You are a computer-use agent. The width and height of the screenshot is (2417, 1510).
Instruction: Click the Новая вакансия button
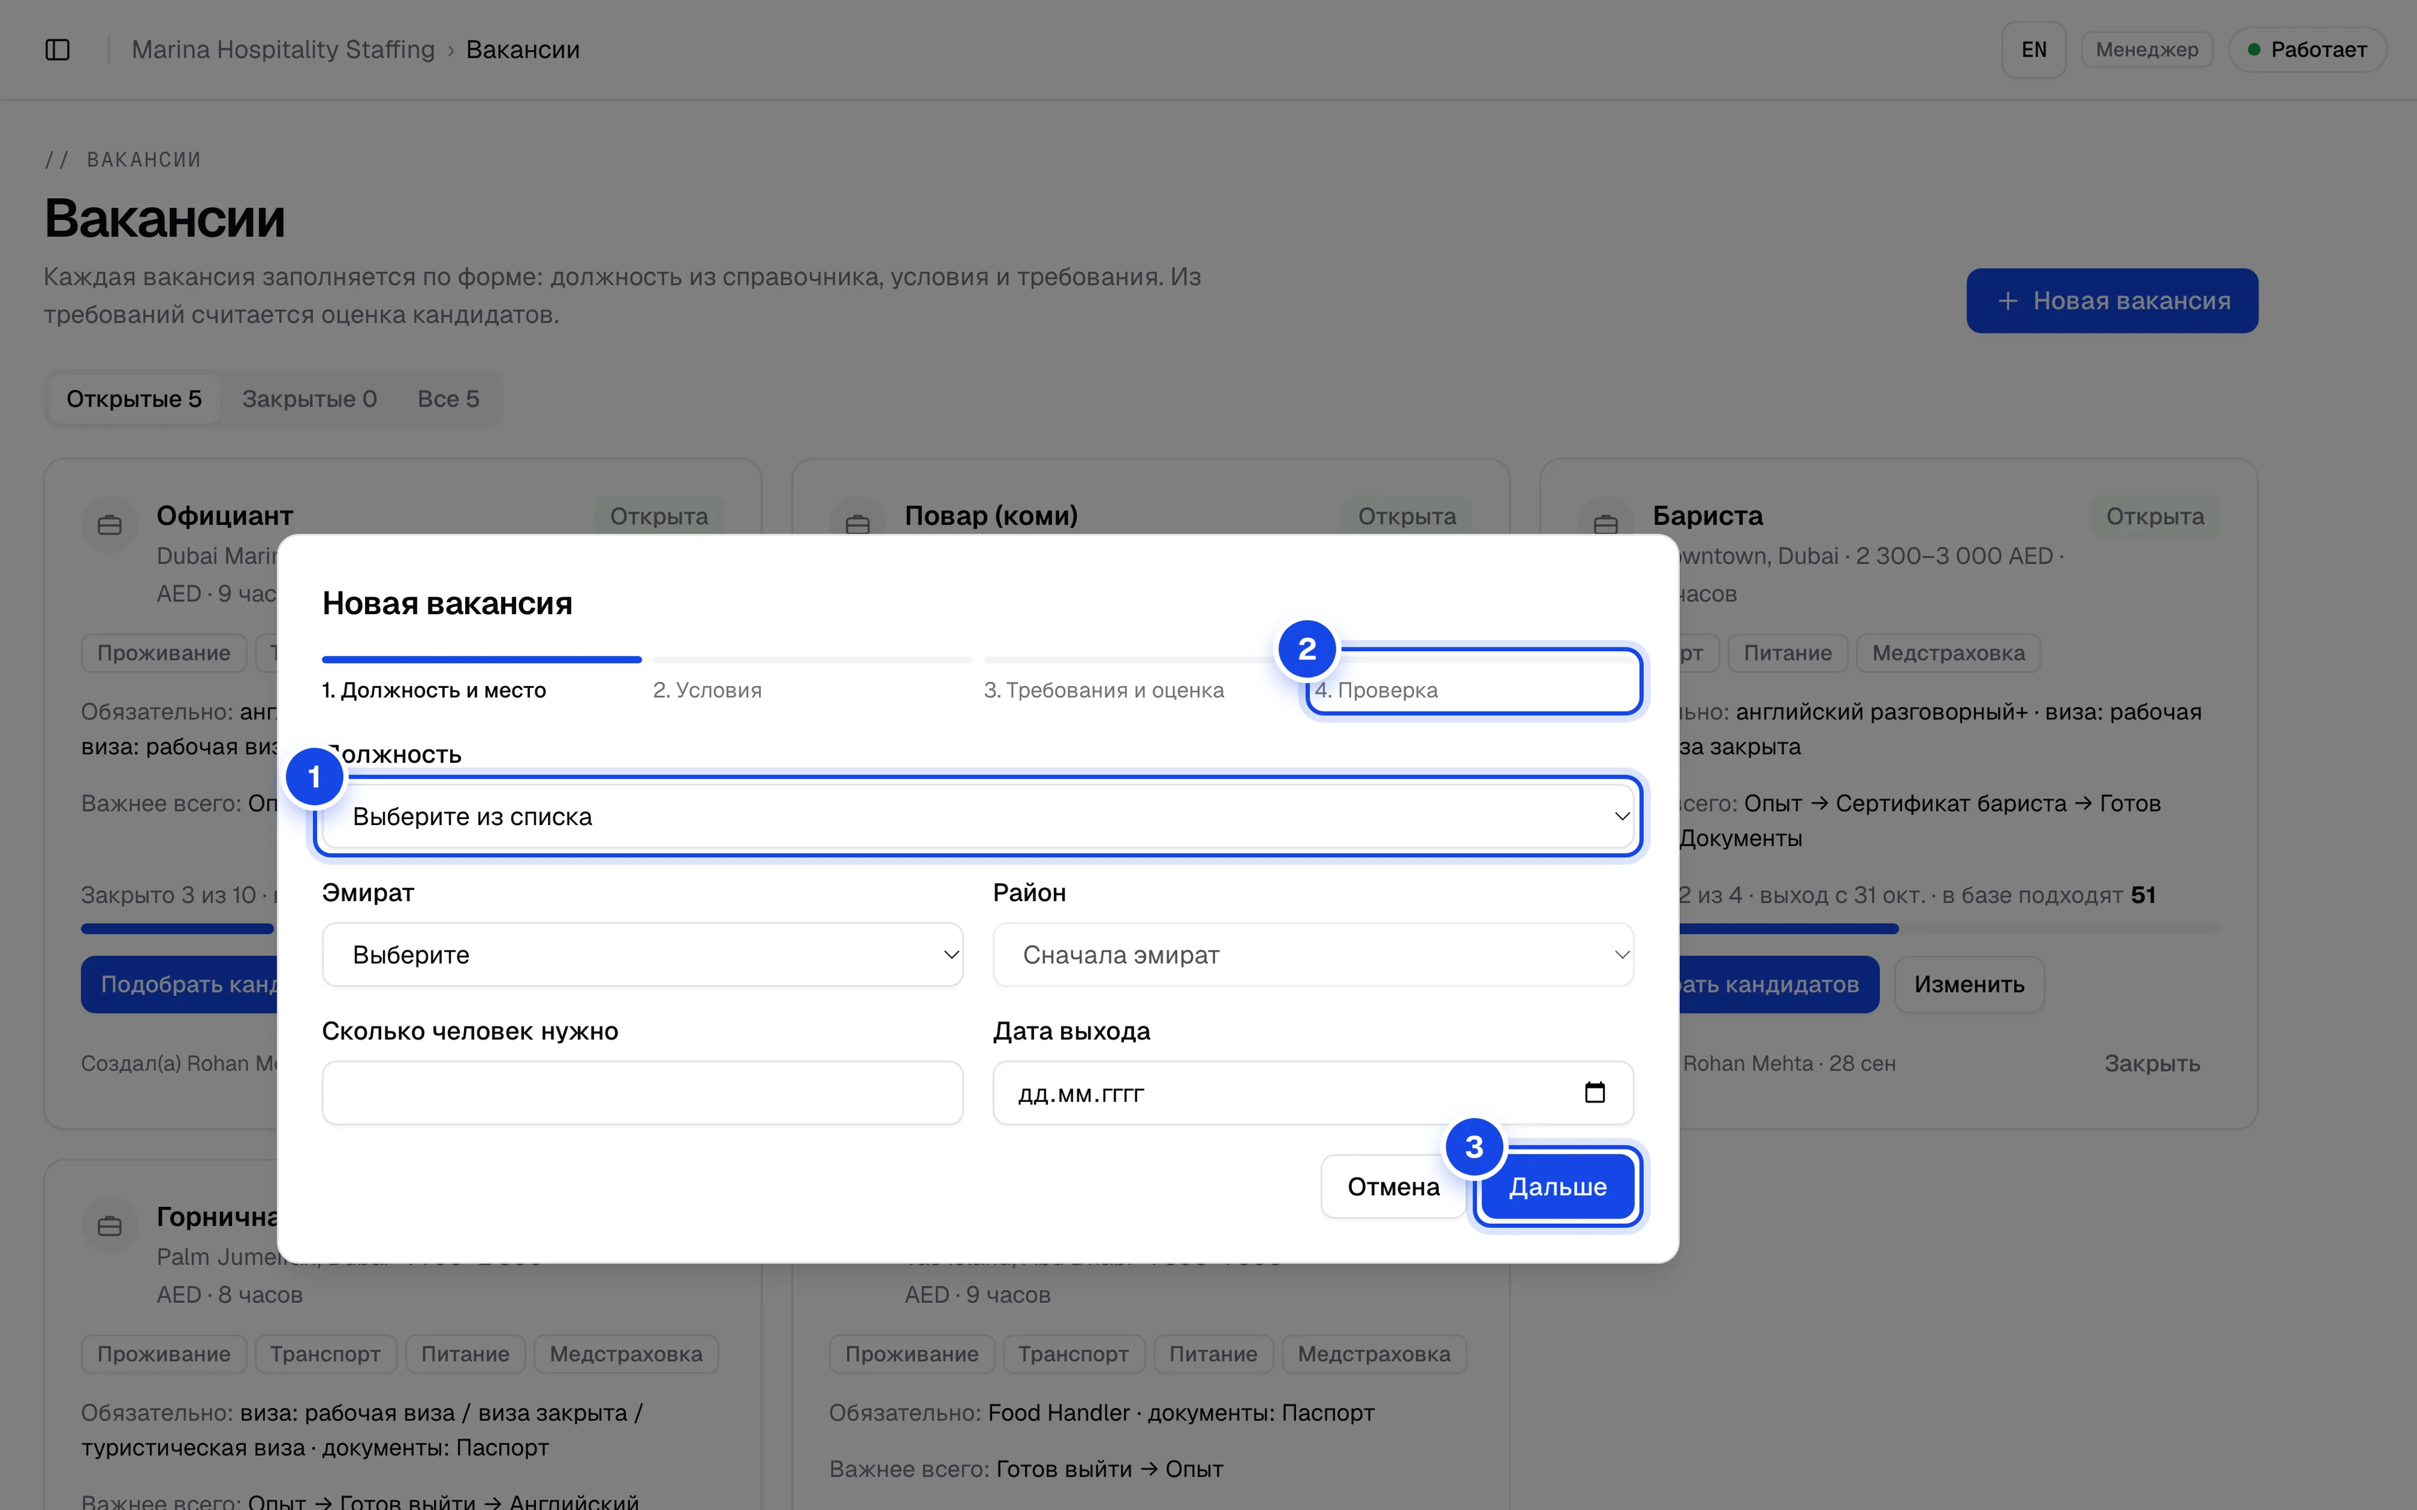click(2111, 301)
